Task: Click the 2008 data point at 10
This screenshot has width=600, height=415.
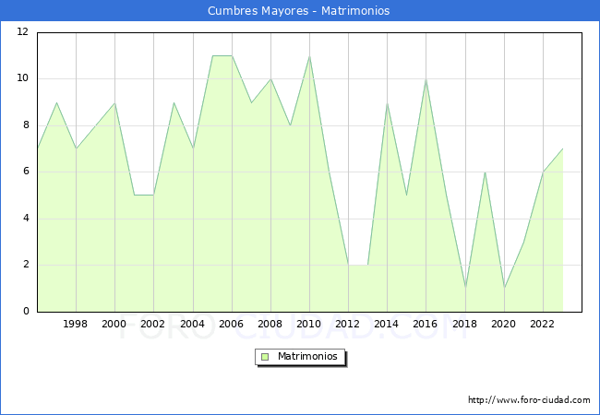Action: pos(270,79)
